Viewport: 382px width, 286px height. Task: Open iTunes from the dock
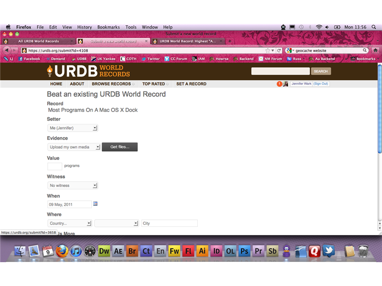tap(76, 251)
